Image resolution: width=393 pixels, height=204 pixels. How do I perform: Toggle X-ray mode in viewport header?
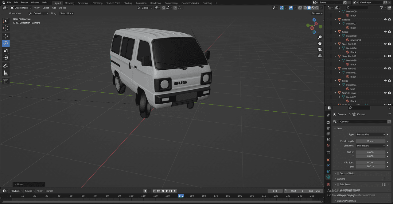click(301, 8)
